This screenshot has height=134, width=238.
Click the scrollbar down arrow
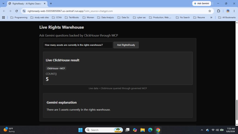237,125
